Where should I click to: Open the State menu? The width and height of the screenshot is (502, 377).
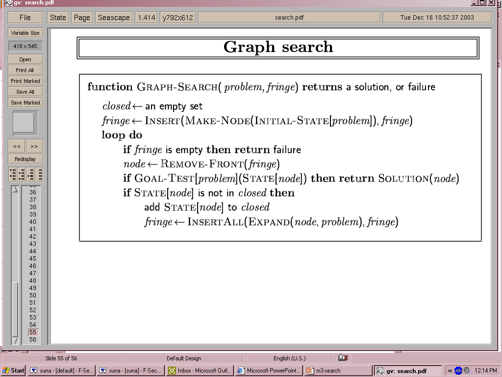pyautogui.click(x=58, y=18)
